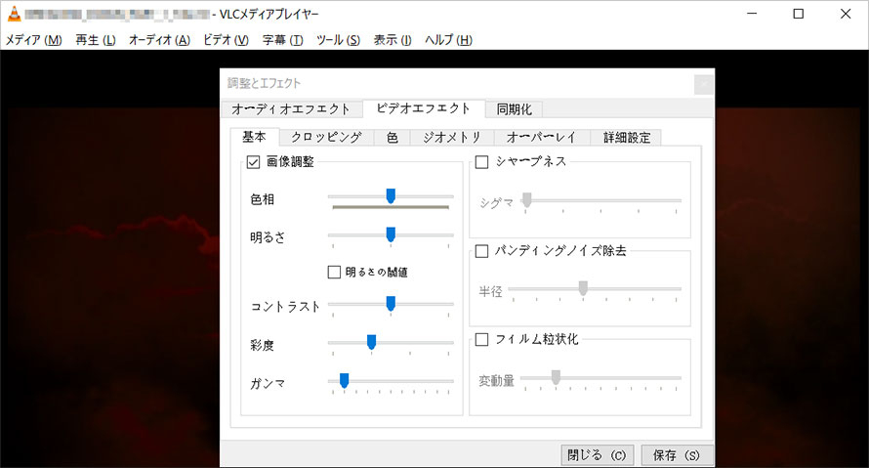The height and width of the screenshot is (468, 869).
Task: Open the 色 sub-tab
Action: [x=393, y=138]
